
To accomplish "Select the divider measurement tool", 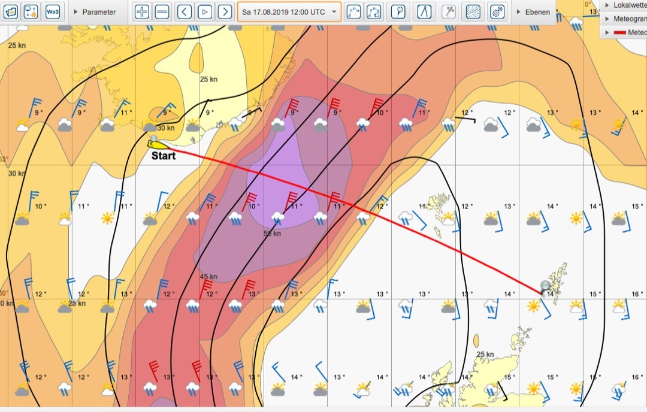I will (x=424, y=11).
